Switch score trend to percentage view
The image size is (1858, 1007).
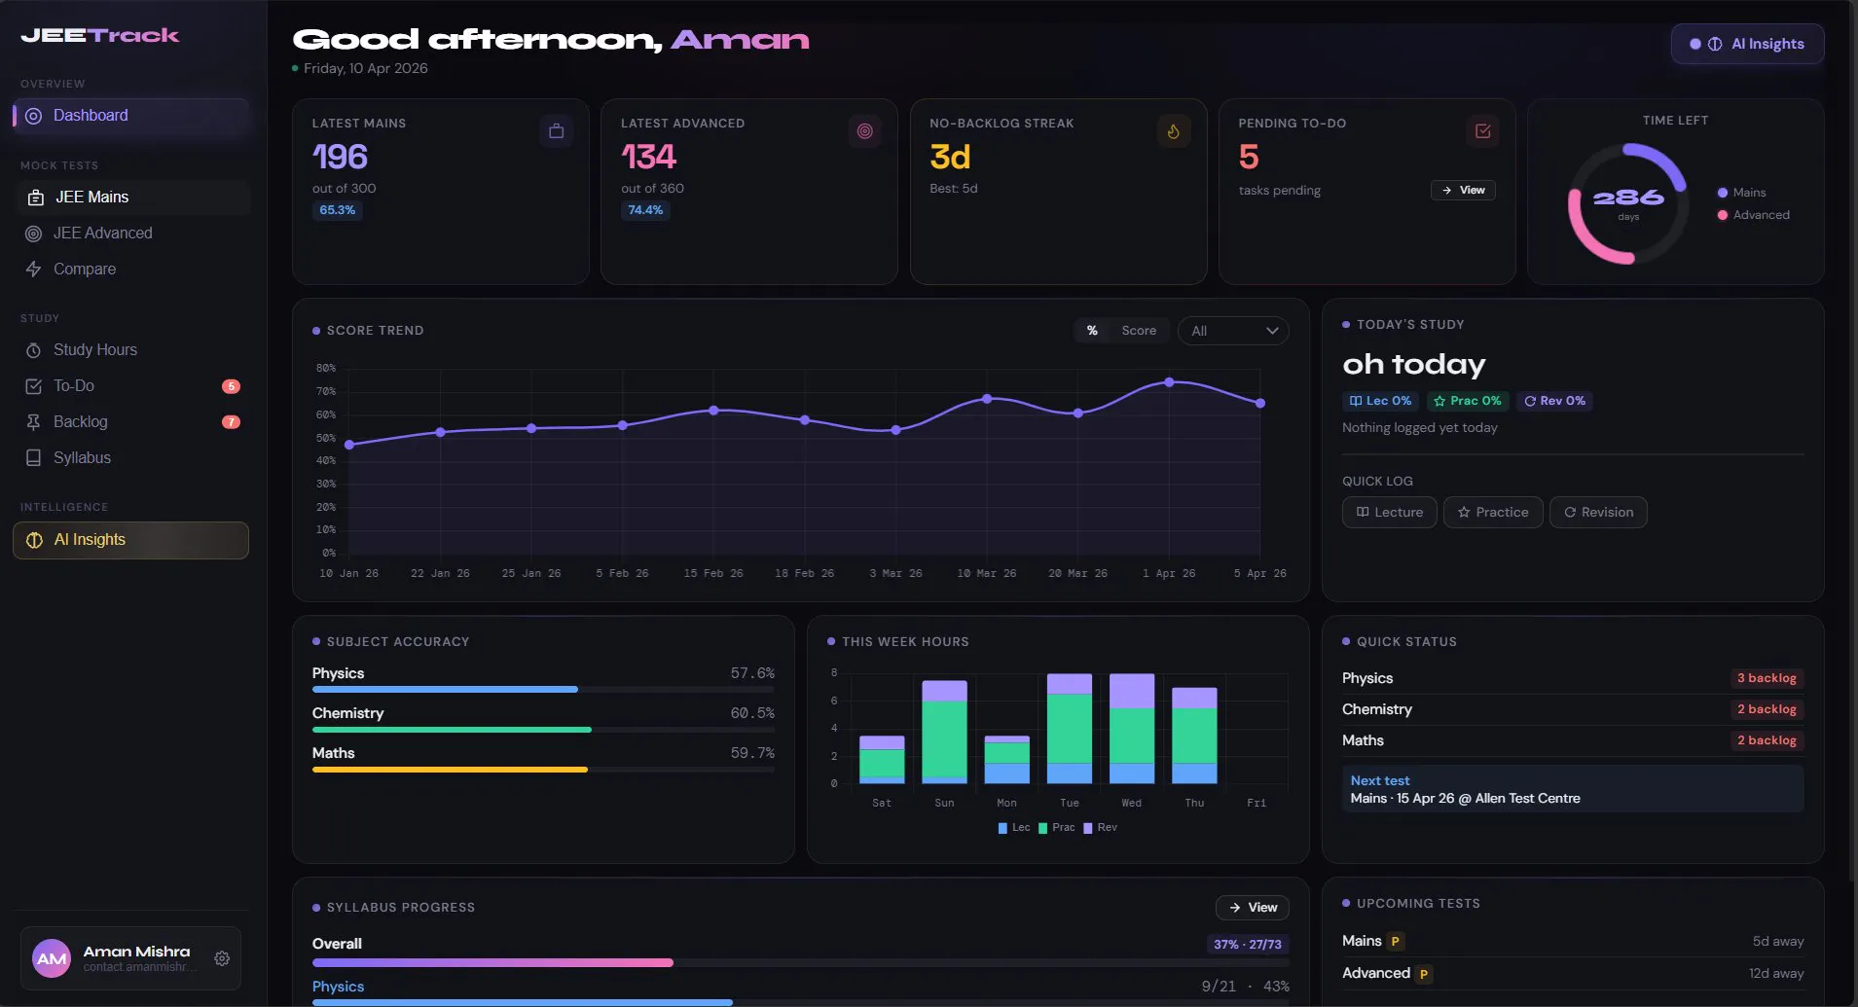pos(1092,331)
